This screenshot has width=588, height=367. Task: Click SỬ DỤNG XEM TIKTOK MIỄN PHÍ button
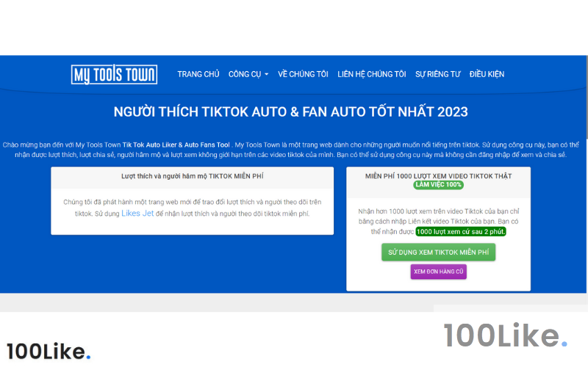438,252
